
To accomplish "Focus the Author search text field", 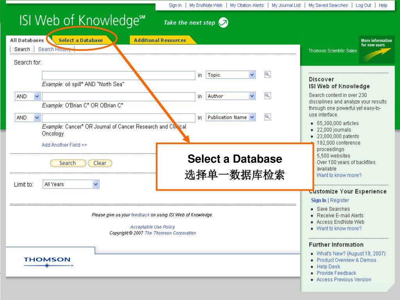I will pos(119,97).
